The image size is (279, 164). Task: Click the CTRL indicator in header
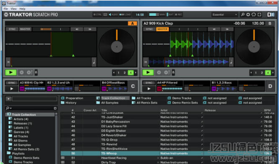pos(97,15)
